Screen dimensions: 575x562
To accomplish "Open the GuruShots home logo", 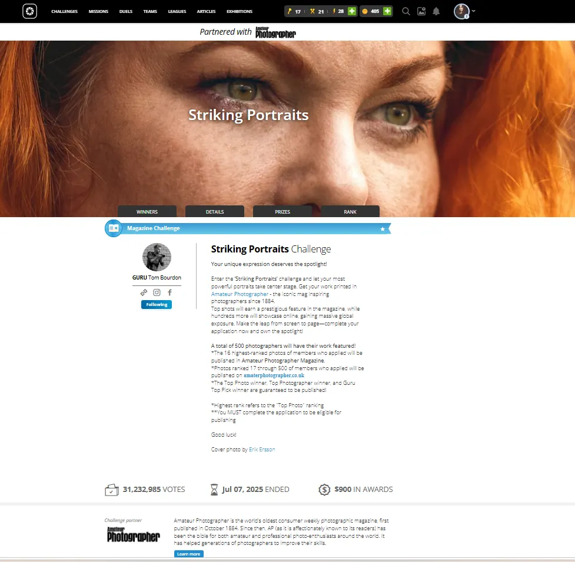I will [x=29, y=11].
